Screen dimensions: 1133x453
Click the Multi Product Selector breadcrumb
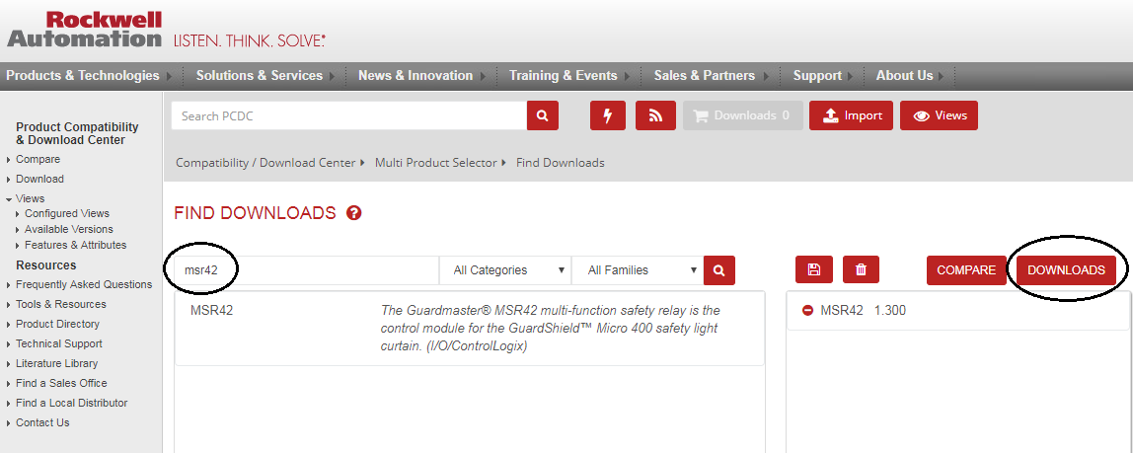coord(435,163)
